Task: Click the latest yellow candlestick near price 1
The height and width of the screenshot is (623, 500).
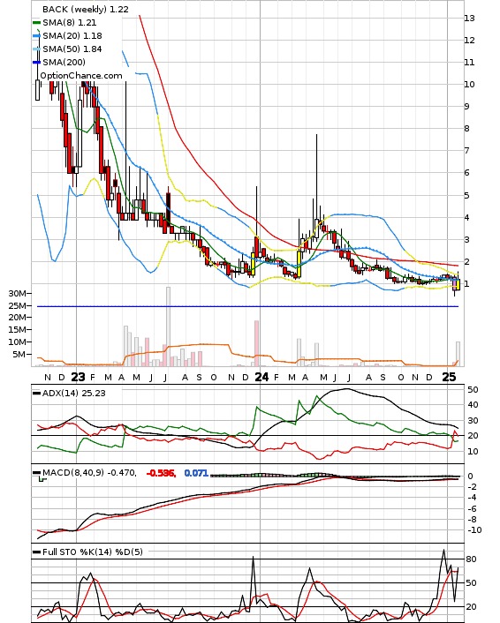Action: [458, 284]
